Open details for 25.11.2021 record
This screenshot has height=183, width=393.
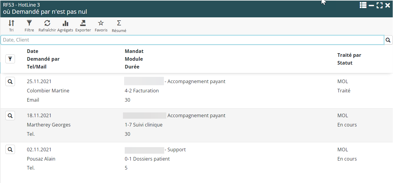click(10, 82)
